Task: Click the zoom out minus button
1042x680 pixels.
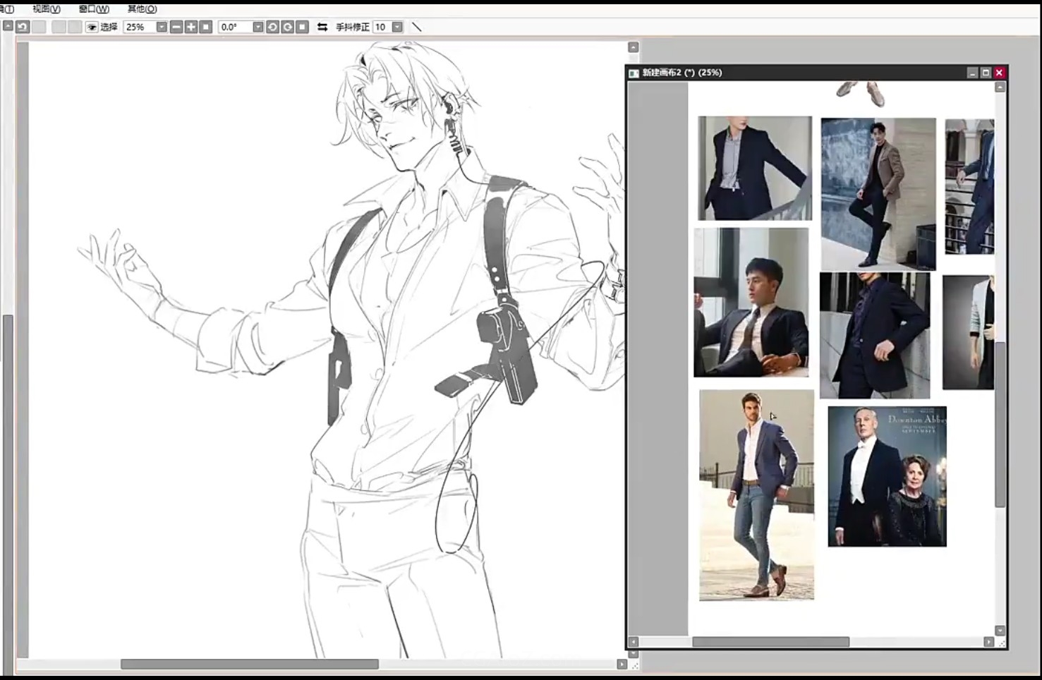Action: pos(176,27)
